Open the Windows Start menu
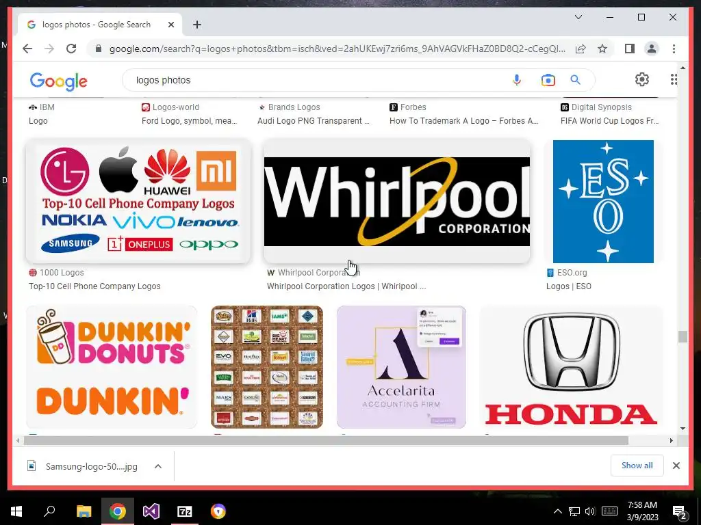This screenshot has height=525, width=701. 16,511
